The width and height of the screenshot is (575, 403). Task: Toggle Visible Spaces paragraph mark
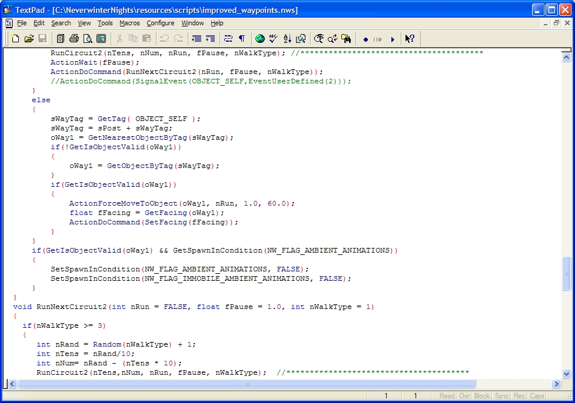click(x=241, y=39)
